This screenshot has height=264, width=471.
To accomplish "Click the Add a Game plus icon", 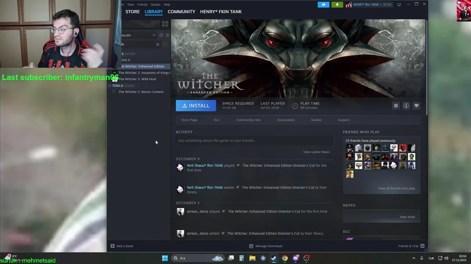I will (113, 246).
